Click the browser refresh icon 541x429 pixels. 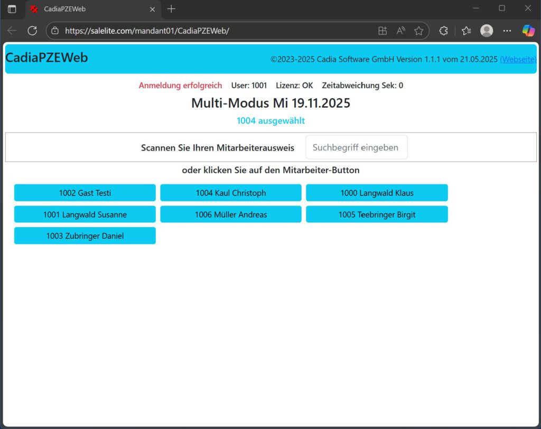tap(32, 31)
